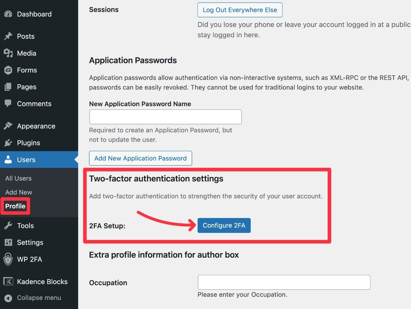411x309 pixels.
Task: Click the Extra profile information heading
Action: 164,255
